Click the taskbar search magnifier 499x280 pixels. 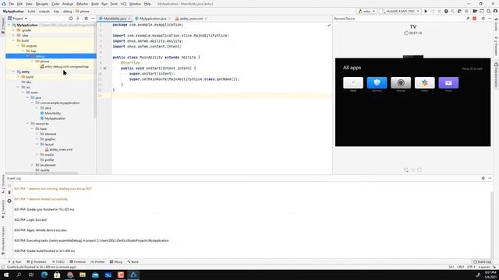[x=19, y=275]
